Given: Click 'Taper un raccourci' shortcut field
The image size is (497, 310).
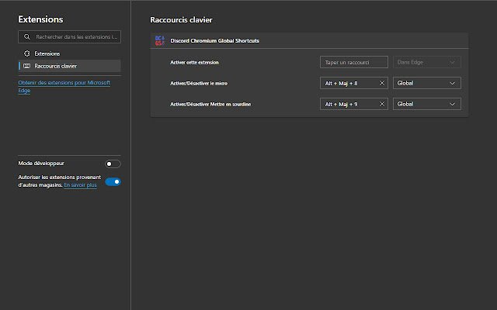Looking at the screenshot, I should click(x=354, y=62).
